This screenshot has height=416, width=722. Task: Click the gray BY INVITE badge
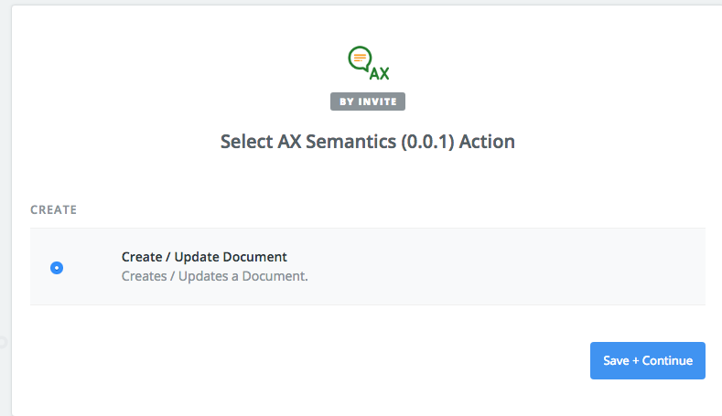tap(368, 101)
